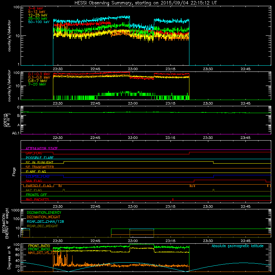Click the AA7_FLAG pulse near 22:32
Viewport: 275px width, 275px height.
coord(64,190)
